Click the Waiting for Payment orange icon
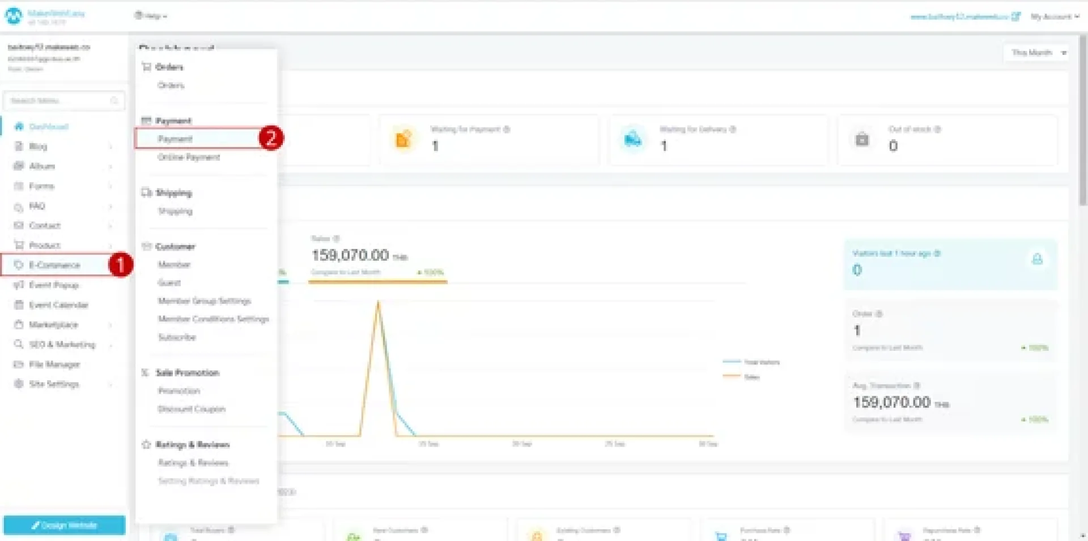Image resolution: width=1088 pixels, height=541 pixels. [x=403, y=139]
